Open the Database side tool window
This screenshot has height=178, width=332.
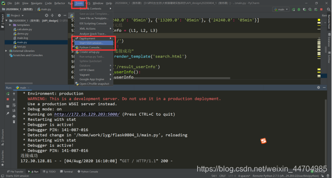329,40
